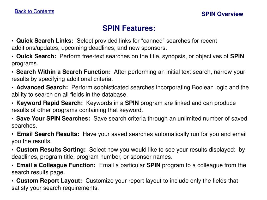This screenshot has width=267, height=200.
Task: Click the Advanced Search heading
Action: click(x=42, y=87)
